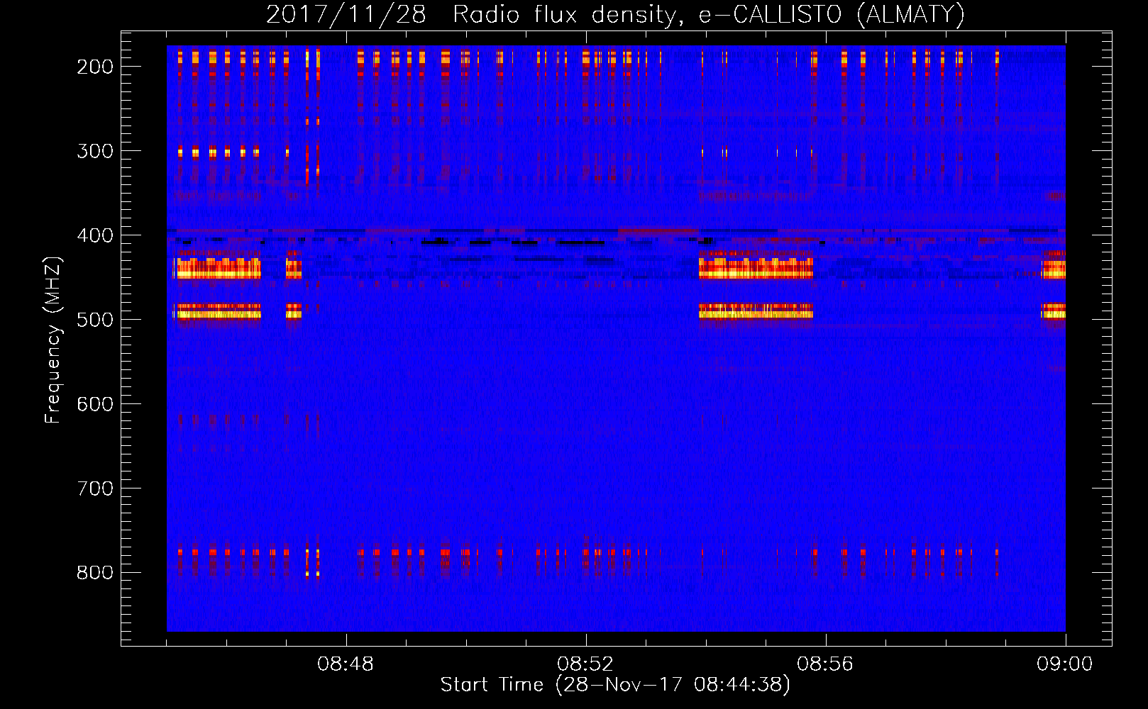Click the 700 frequency tick label

point(95,489)
